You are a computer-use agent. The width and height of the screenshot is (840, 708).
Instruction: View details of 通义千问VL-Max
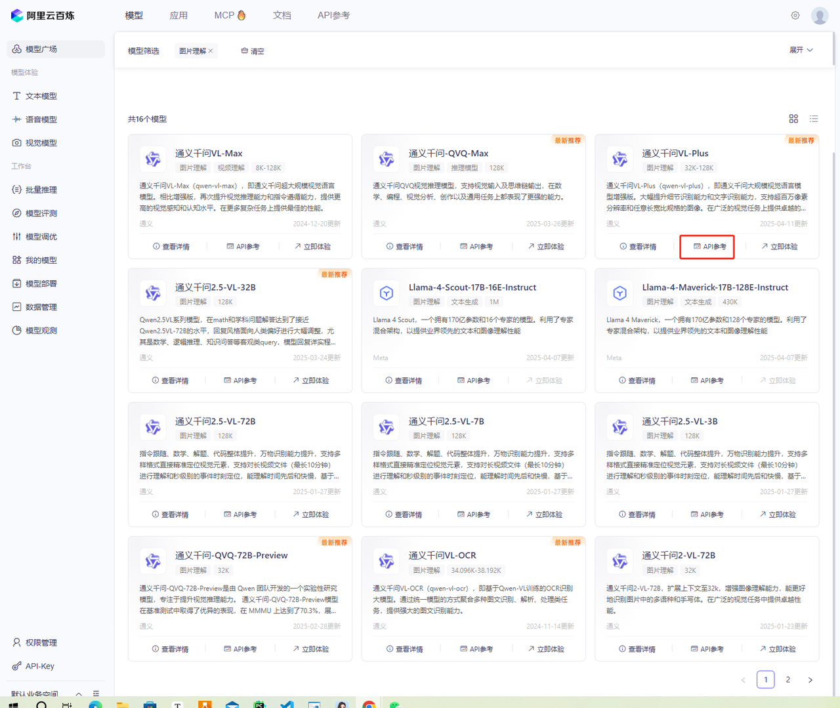[x=171, y=247]
